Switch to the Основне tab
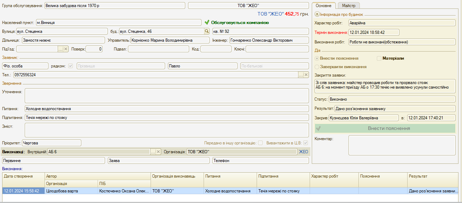The height and width of the screenshot is (203, 462). coord(323,6)
